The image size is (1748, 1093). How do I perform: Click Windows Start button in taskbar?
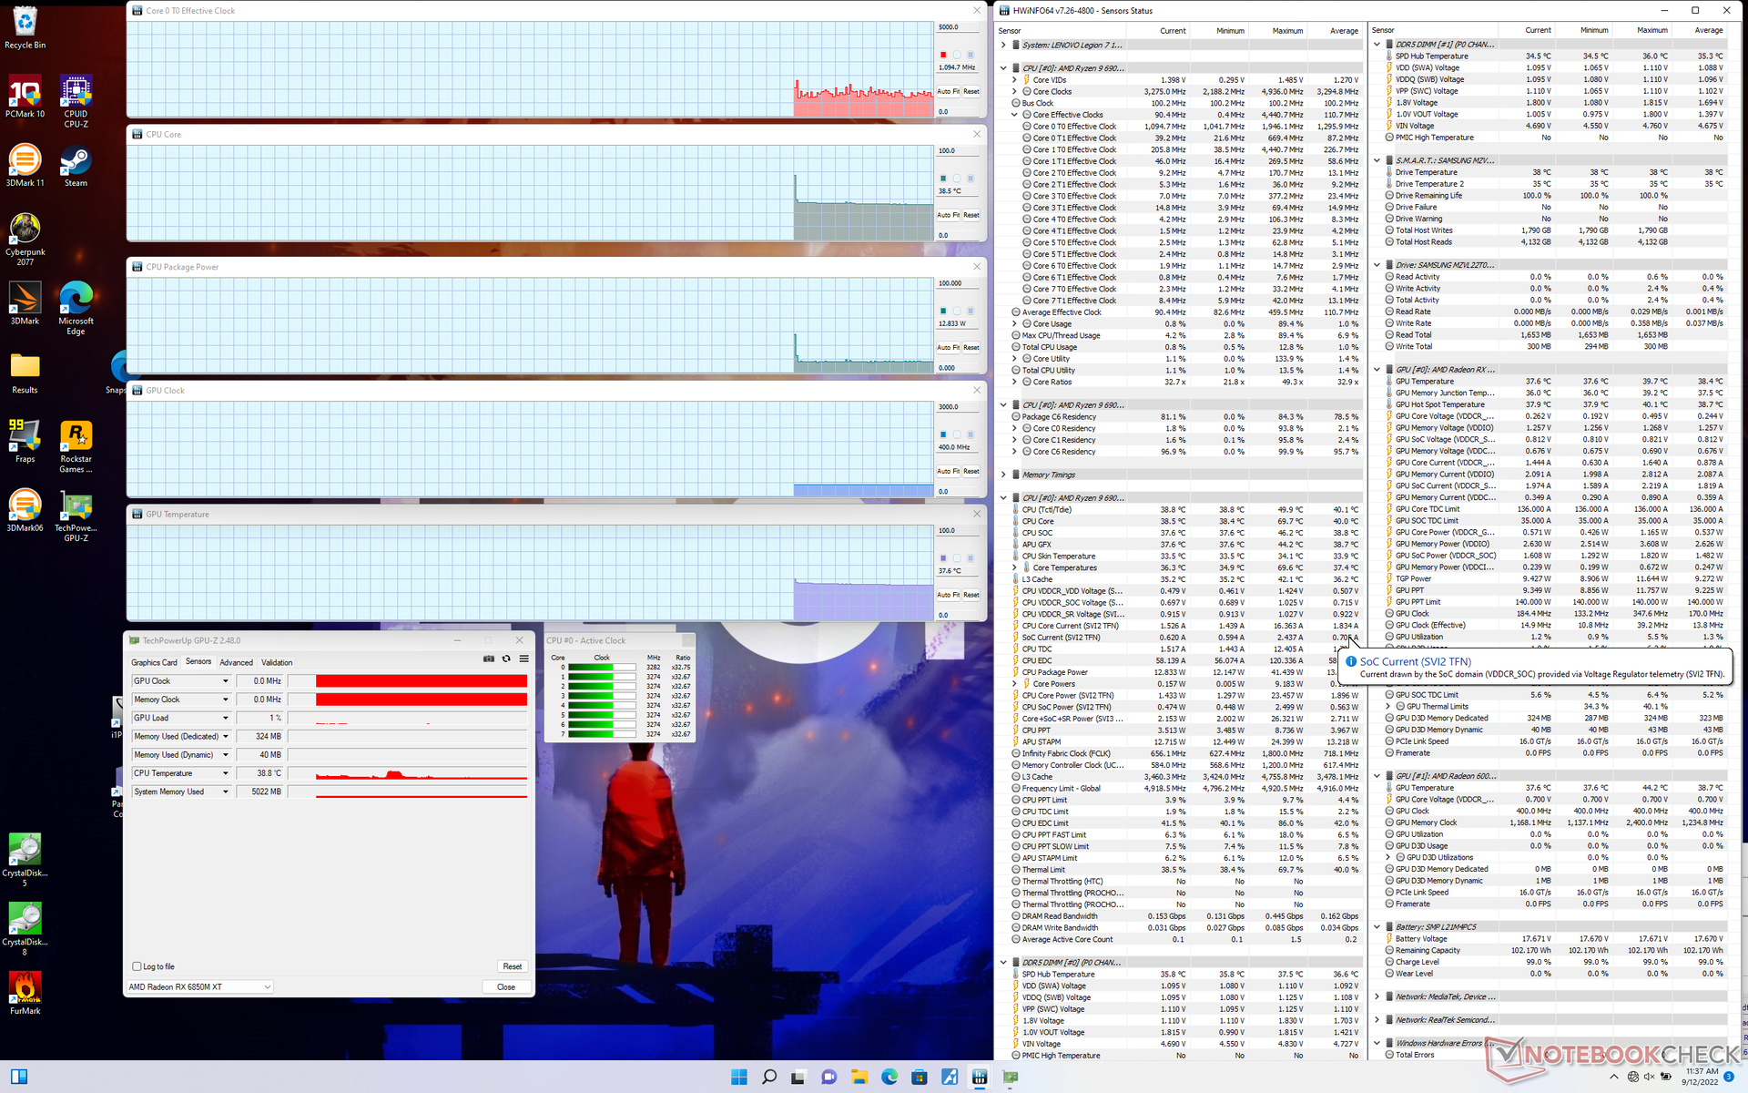click(738, 1077)
